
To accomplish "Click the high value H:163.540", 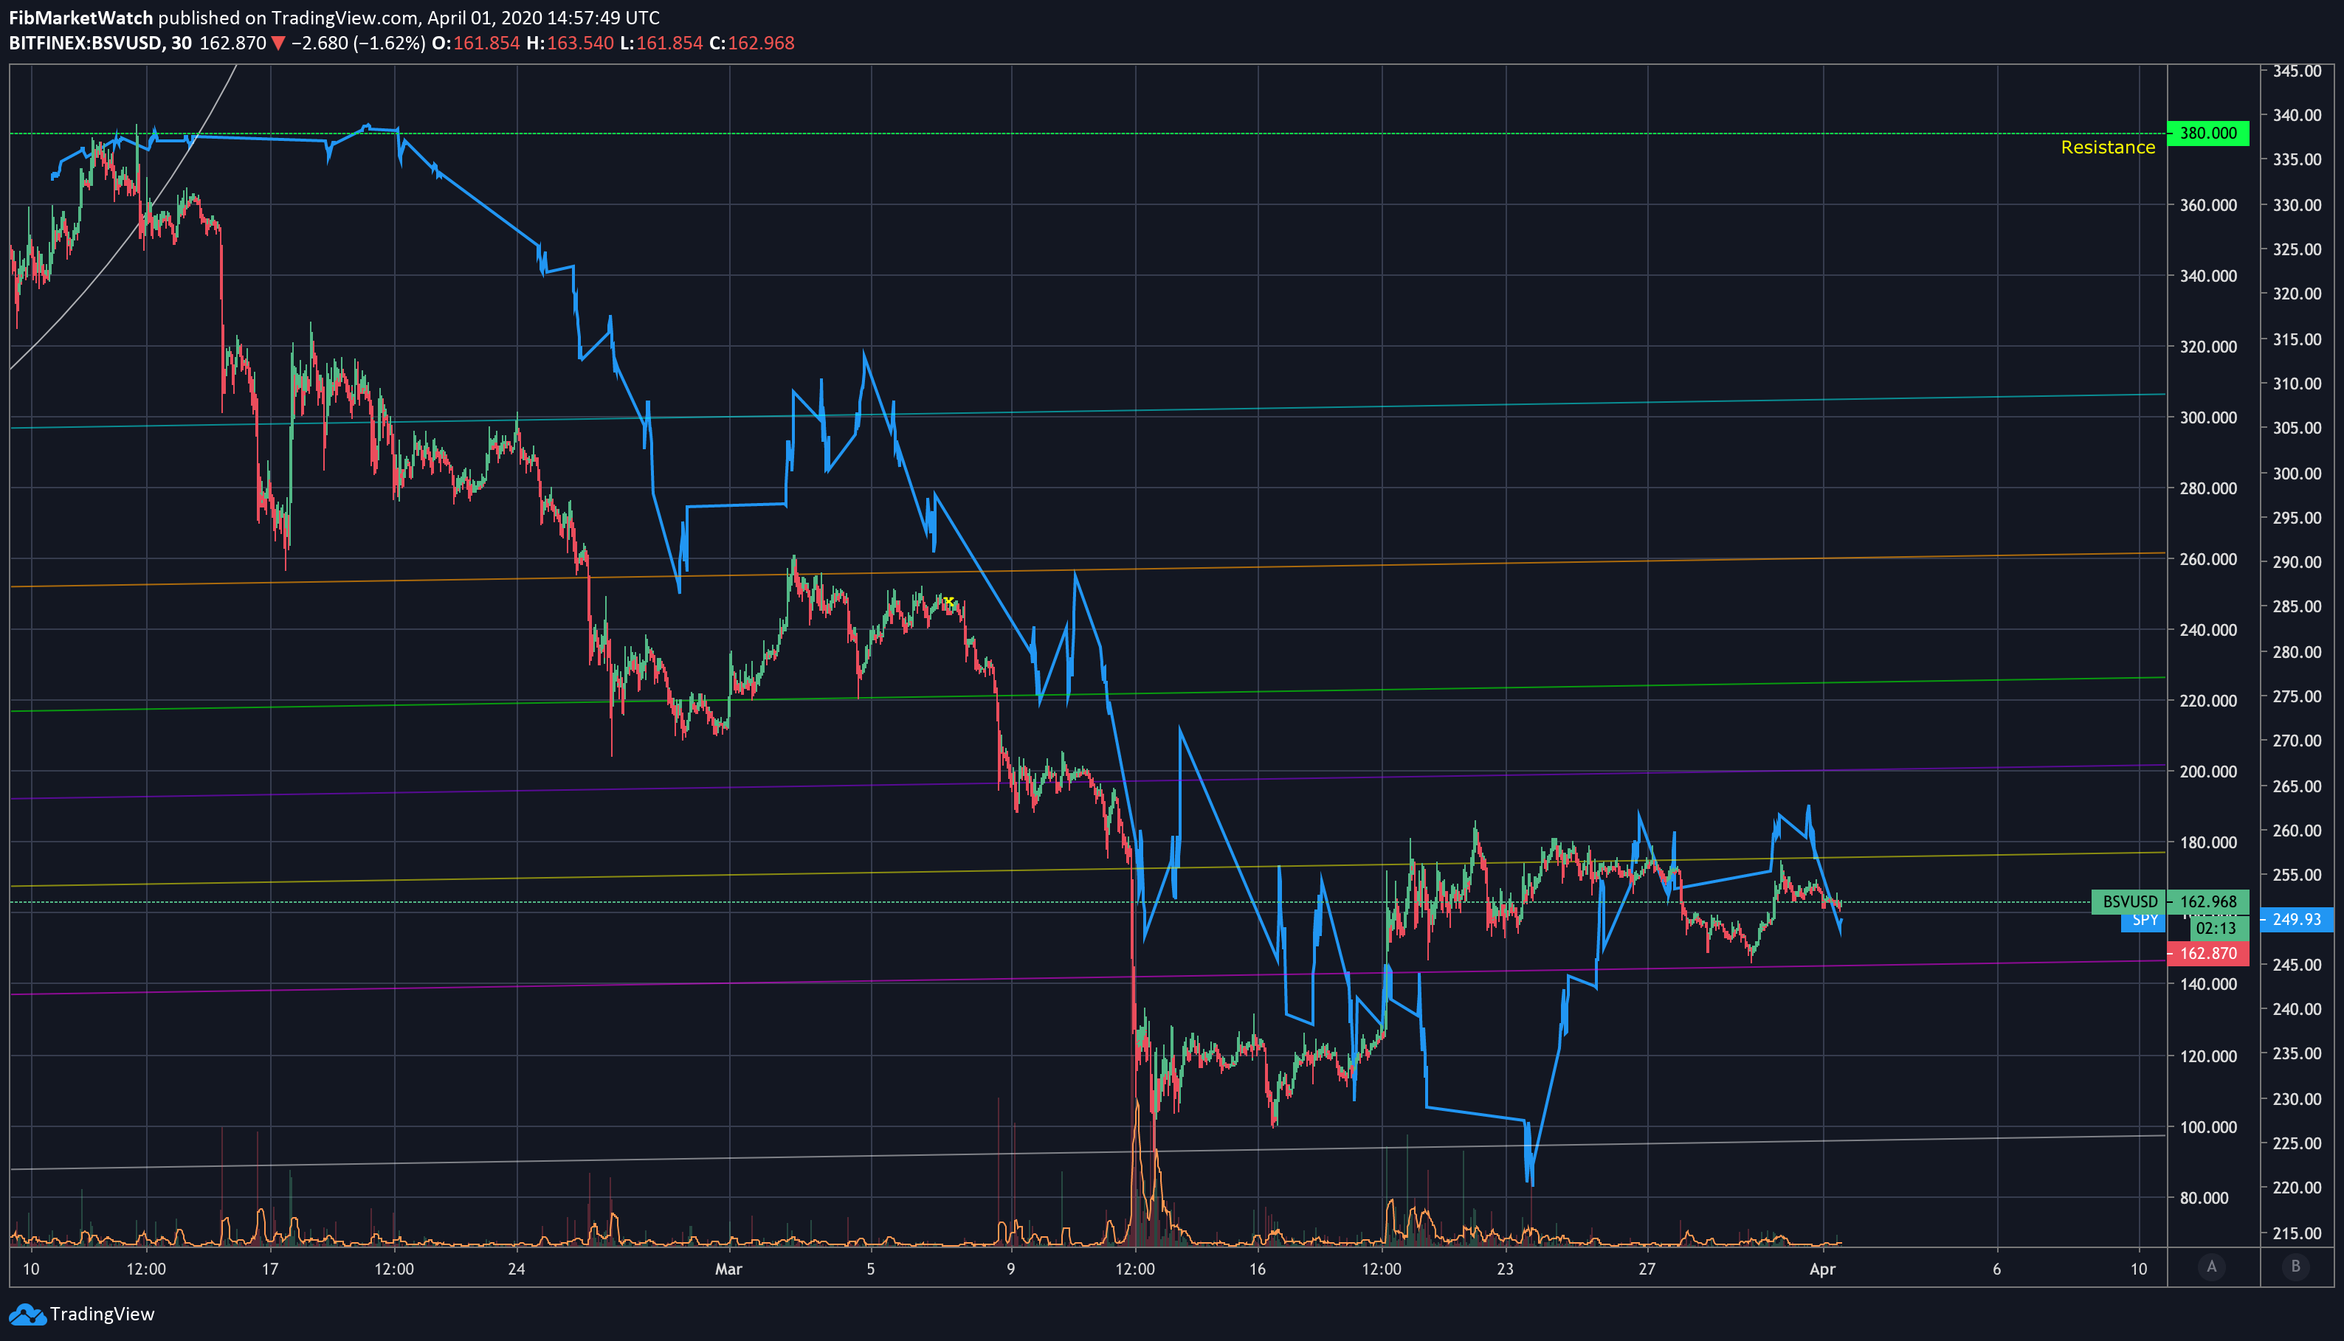I will point(570,44).
